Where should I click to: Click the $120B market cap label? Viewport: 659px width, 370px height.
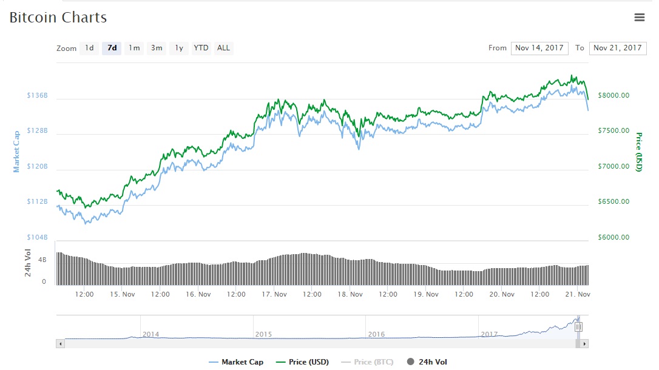38,166
